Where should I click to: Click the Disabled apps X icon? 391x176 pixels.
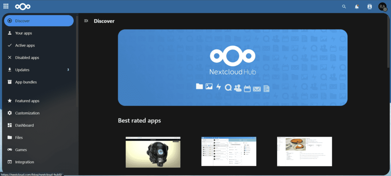10,58
